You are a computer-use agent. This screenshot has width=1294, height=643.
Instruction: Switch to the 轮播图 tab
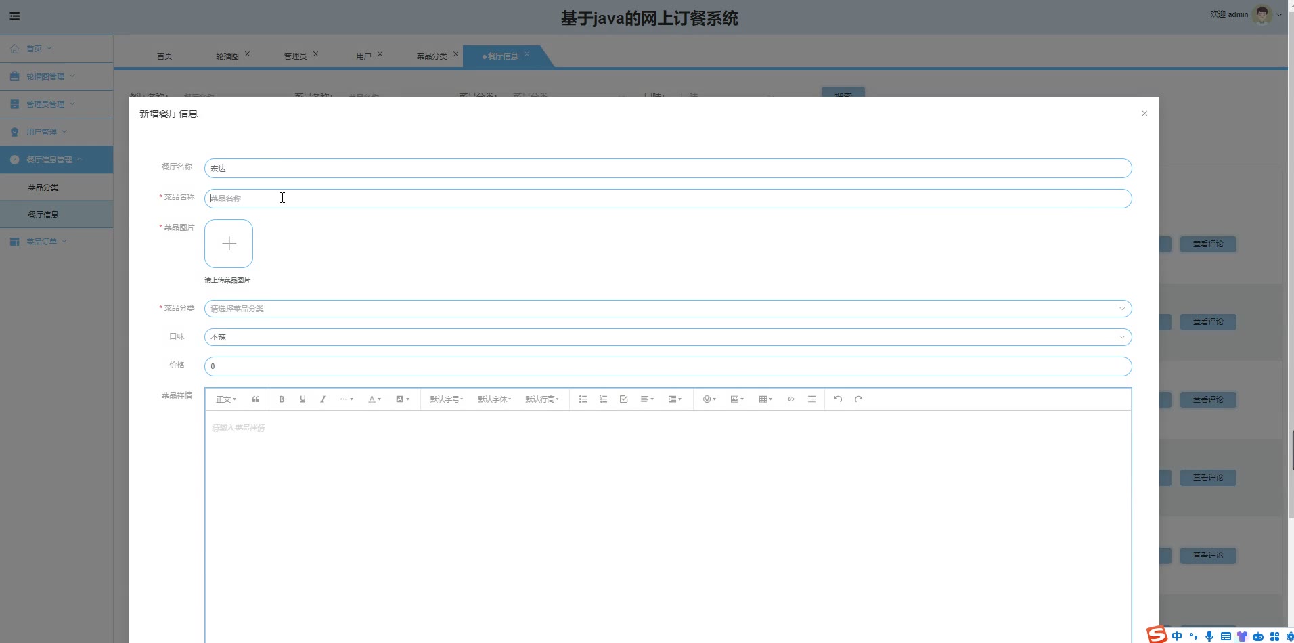pos(227,56)
